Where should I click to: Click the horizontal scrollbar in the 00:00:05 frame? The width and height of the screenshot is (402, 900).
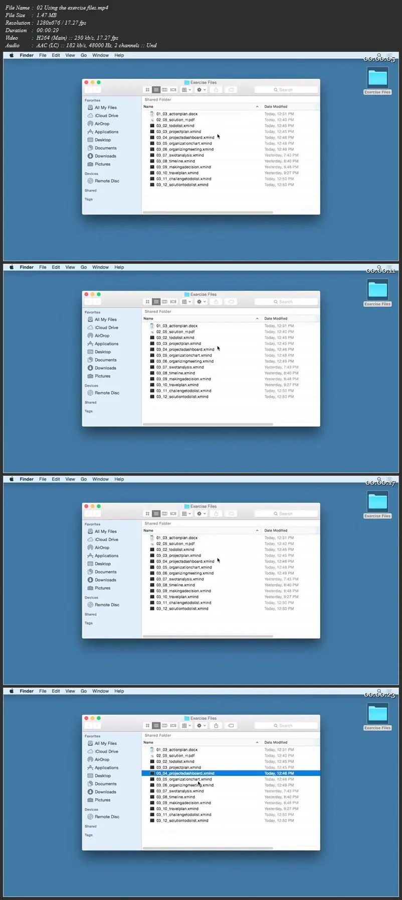[208, 212]
